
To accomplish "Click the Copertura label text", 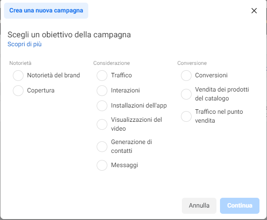I will [41, 91].
